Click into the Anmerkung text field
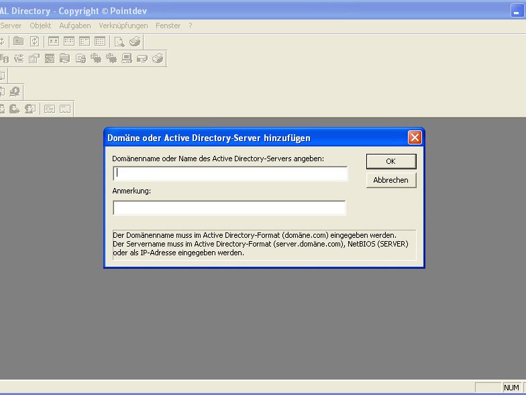This screenshot has width=526, height=395. point(229,208)
